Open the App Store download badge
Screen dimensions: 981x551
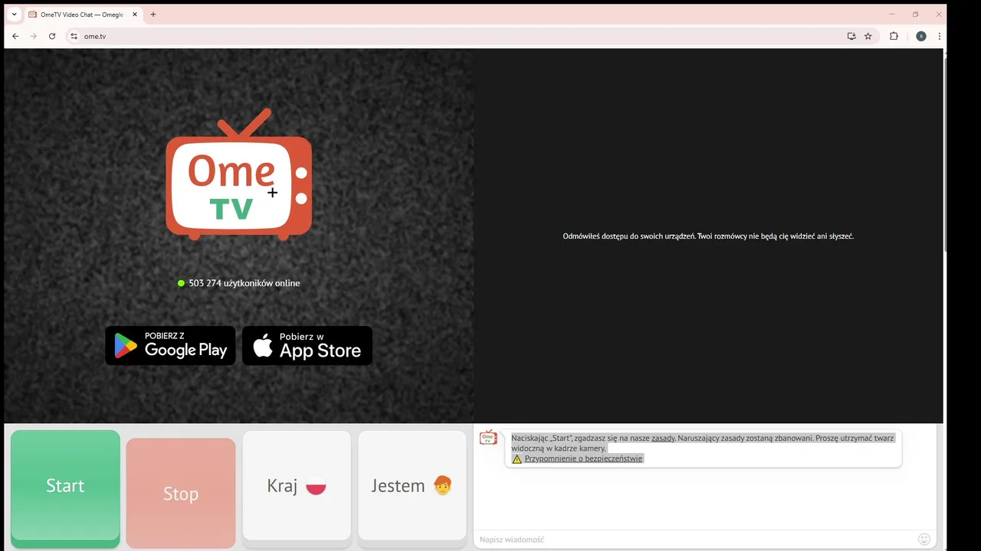307,345
